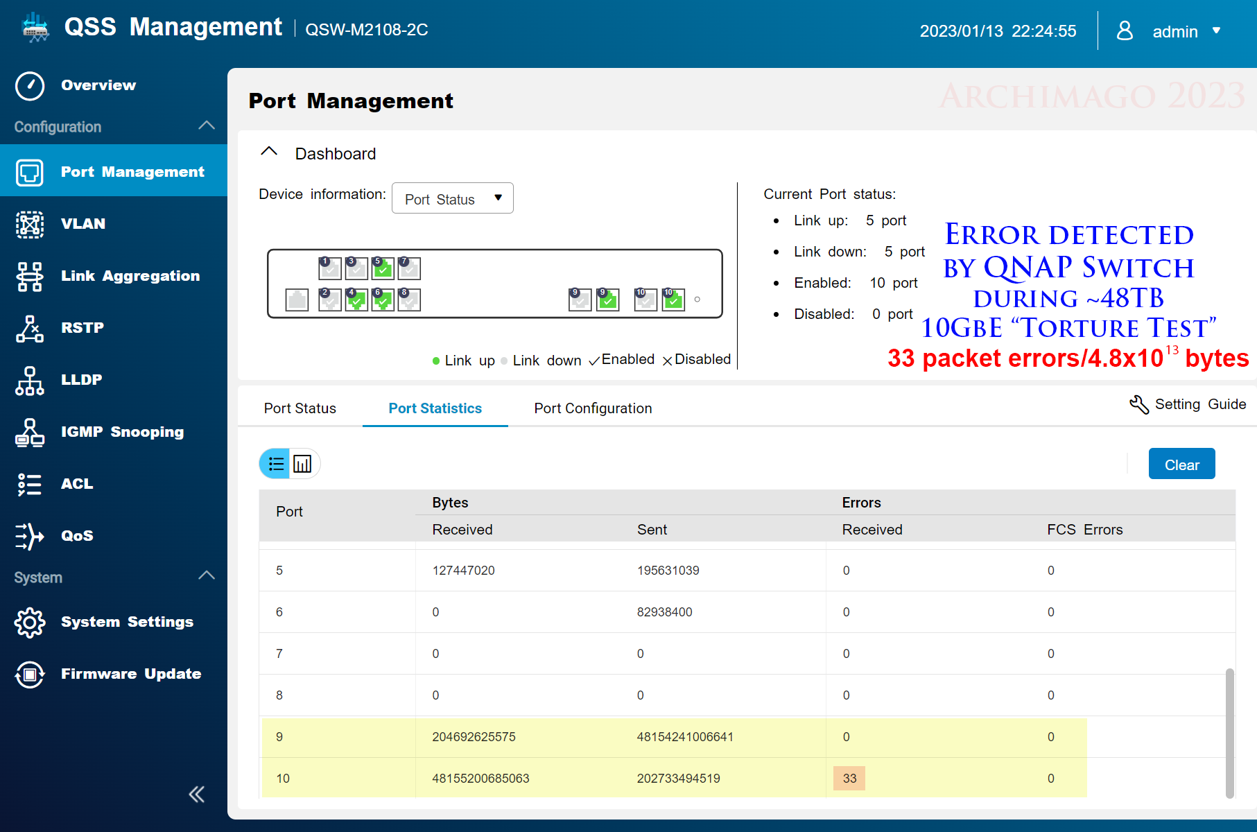The width and height of the screenshot is (1257, 832).
Task: Select green port 6 in the diagram
Action: click(x=383, y=300)
